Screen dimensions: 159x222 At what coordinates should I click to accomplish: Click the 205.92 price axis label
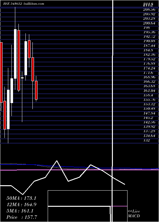(x=149, y=14)
